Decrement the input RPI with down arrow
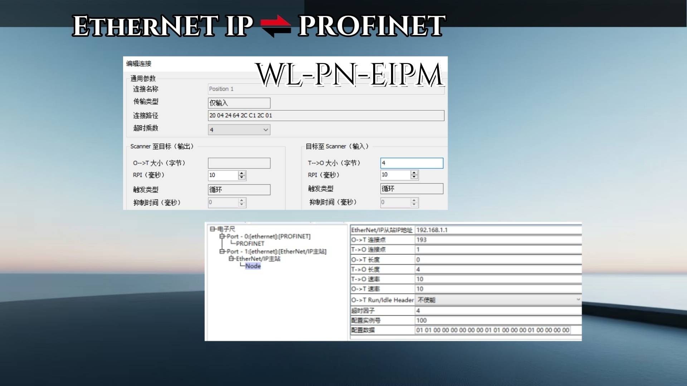Viewport: 687px width, 386px height. (414, 177)
